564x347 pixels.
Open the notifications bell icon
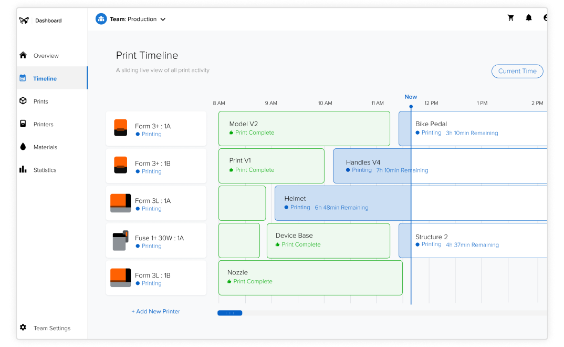click(x=529, y=18)
